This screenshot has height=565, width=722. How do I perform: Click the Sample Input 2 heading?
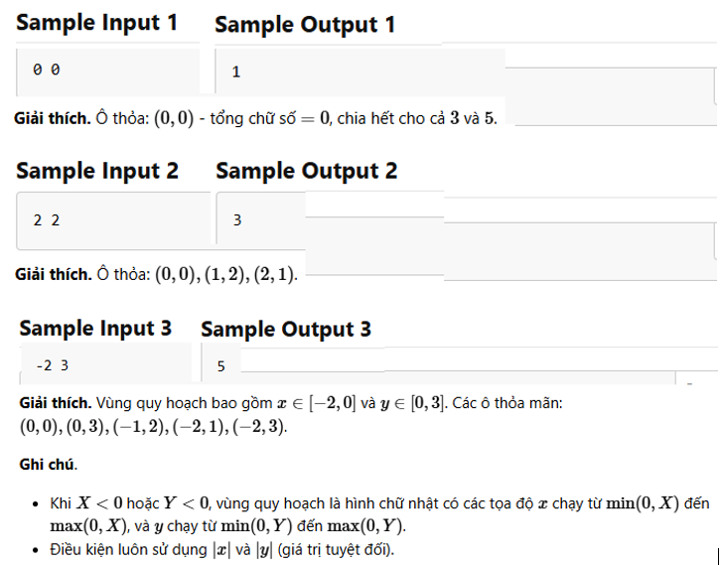[x=97, y=171]
